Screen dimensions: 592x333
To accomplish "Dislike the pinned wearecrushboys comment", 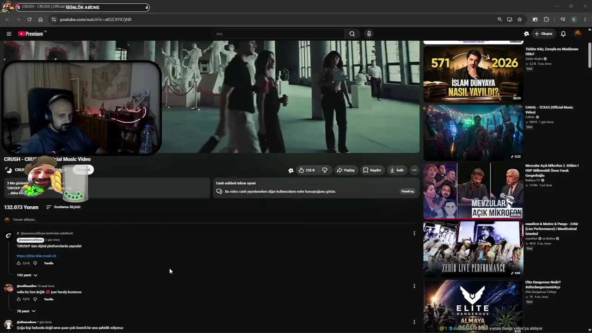I will click(35, 263).
